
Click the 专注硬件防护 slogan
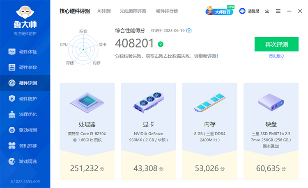(x=25, y=34)
